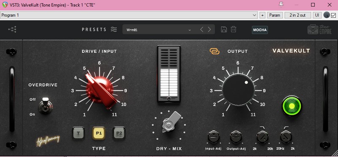Select the P1 type button
Image resolution: width=338 pixels, height=157 pixels.
pos(99,133)
